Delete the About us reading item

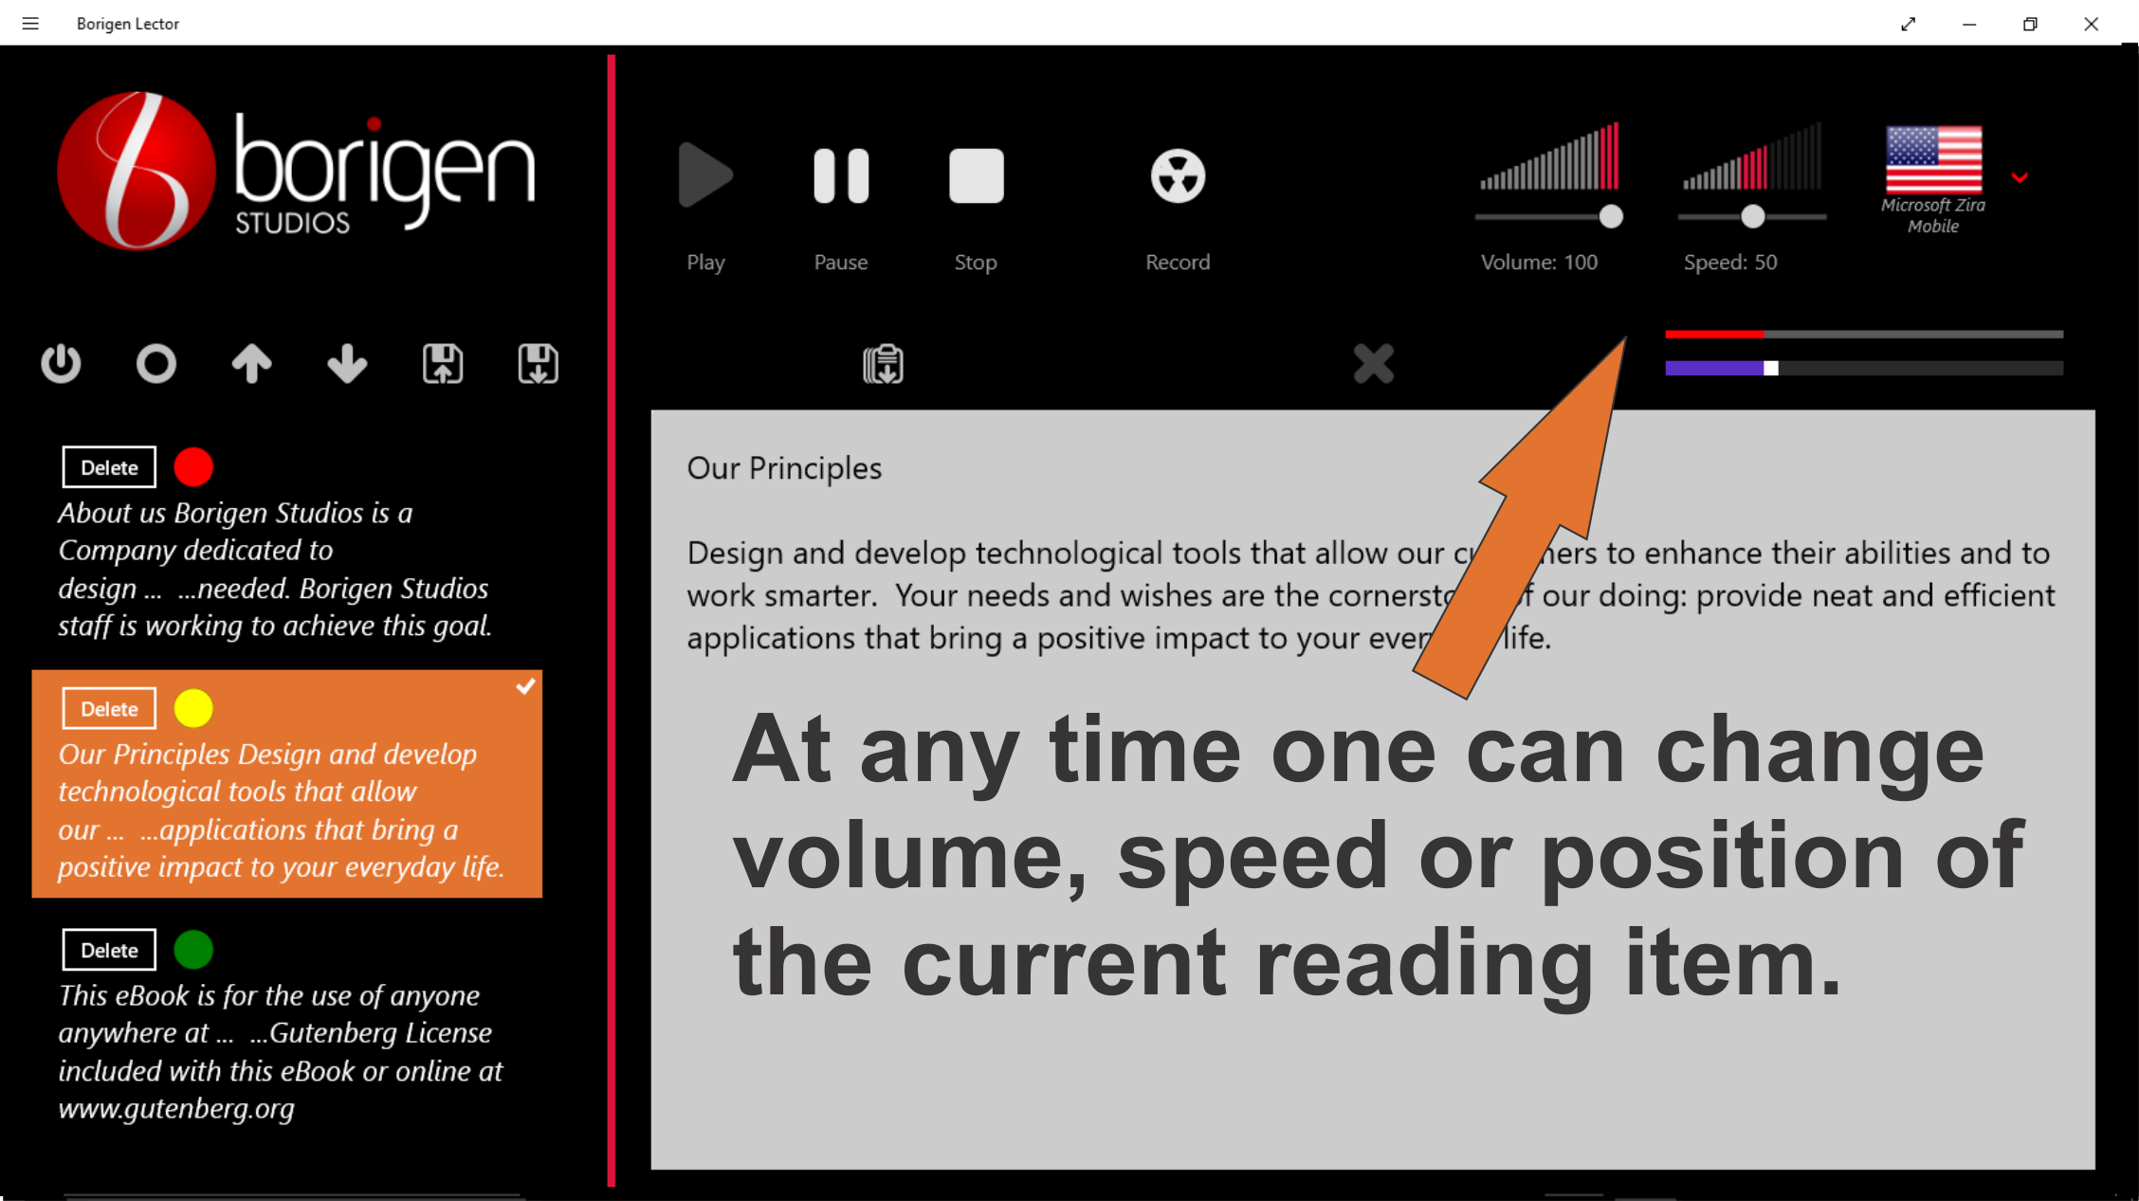pyautogui.click(x=109, y=467)
